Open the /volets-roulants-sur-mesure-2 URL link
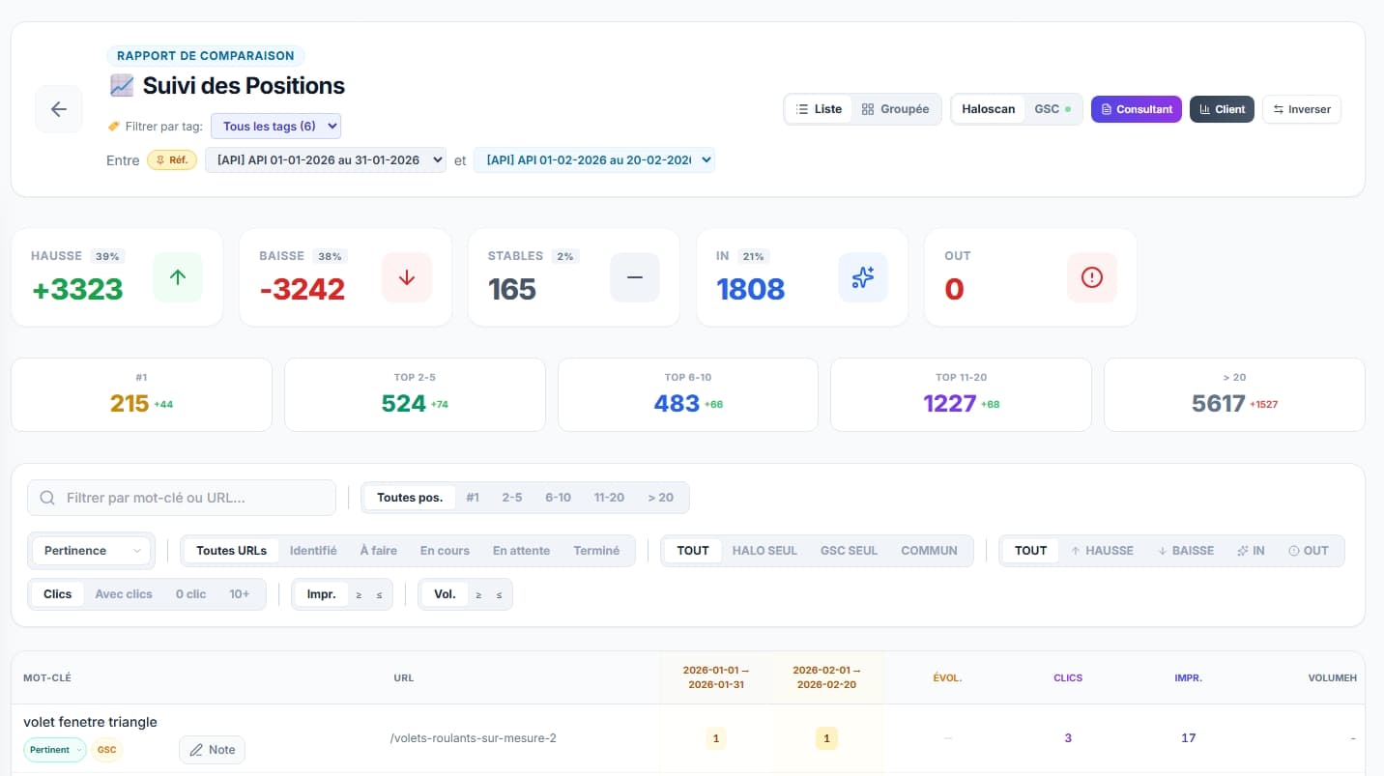The height and width of the screenshot is (776, 1384). point(472,737)
